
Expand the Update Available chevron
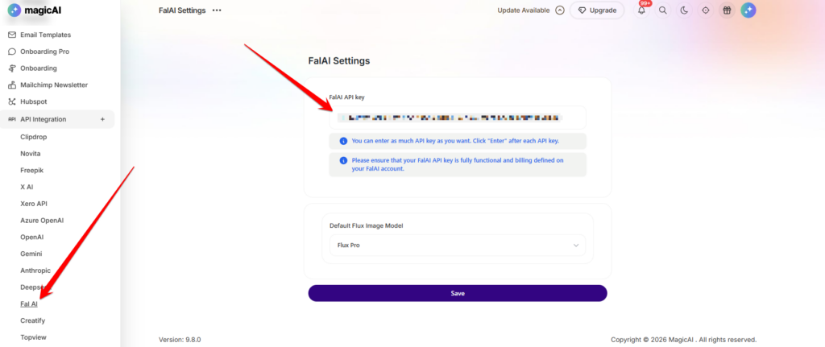[560, 10]
